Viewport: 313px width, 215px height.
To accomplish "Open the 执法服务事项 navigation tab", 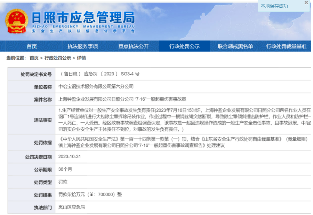I will tap(83, 46).
